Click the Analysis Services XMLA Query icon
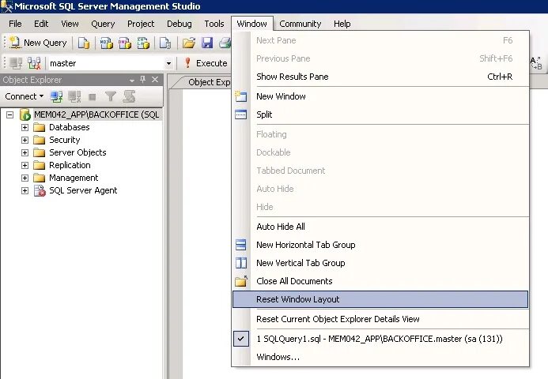 (143, 43)
